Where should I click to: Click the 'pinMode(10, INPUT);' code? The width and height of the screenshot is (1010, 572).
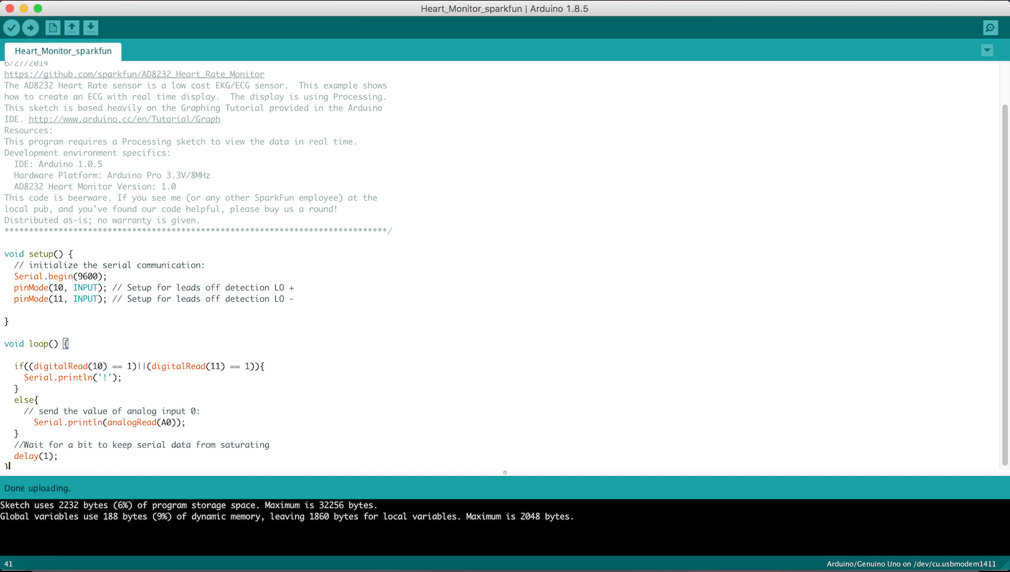(x=61, y=288)
